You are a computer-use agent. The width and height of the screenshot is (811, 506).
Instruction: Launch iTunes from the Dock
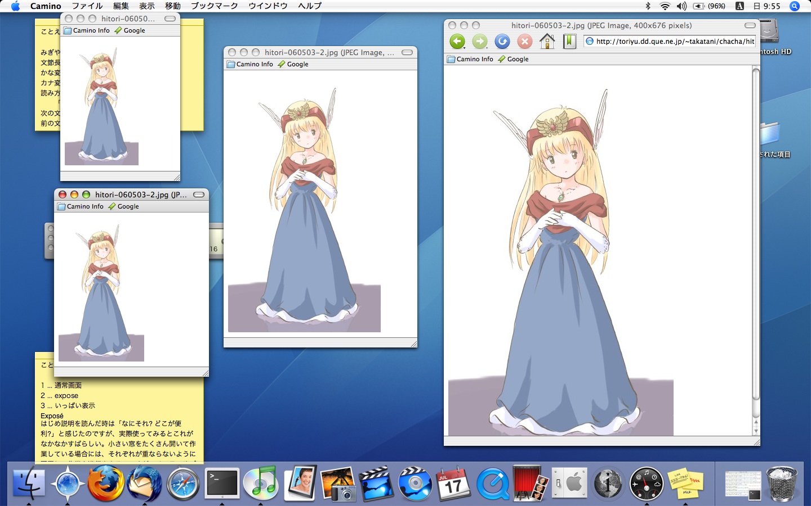(260, 484)
